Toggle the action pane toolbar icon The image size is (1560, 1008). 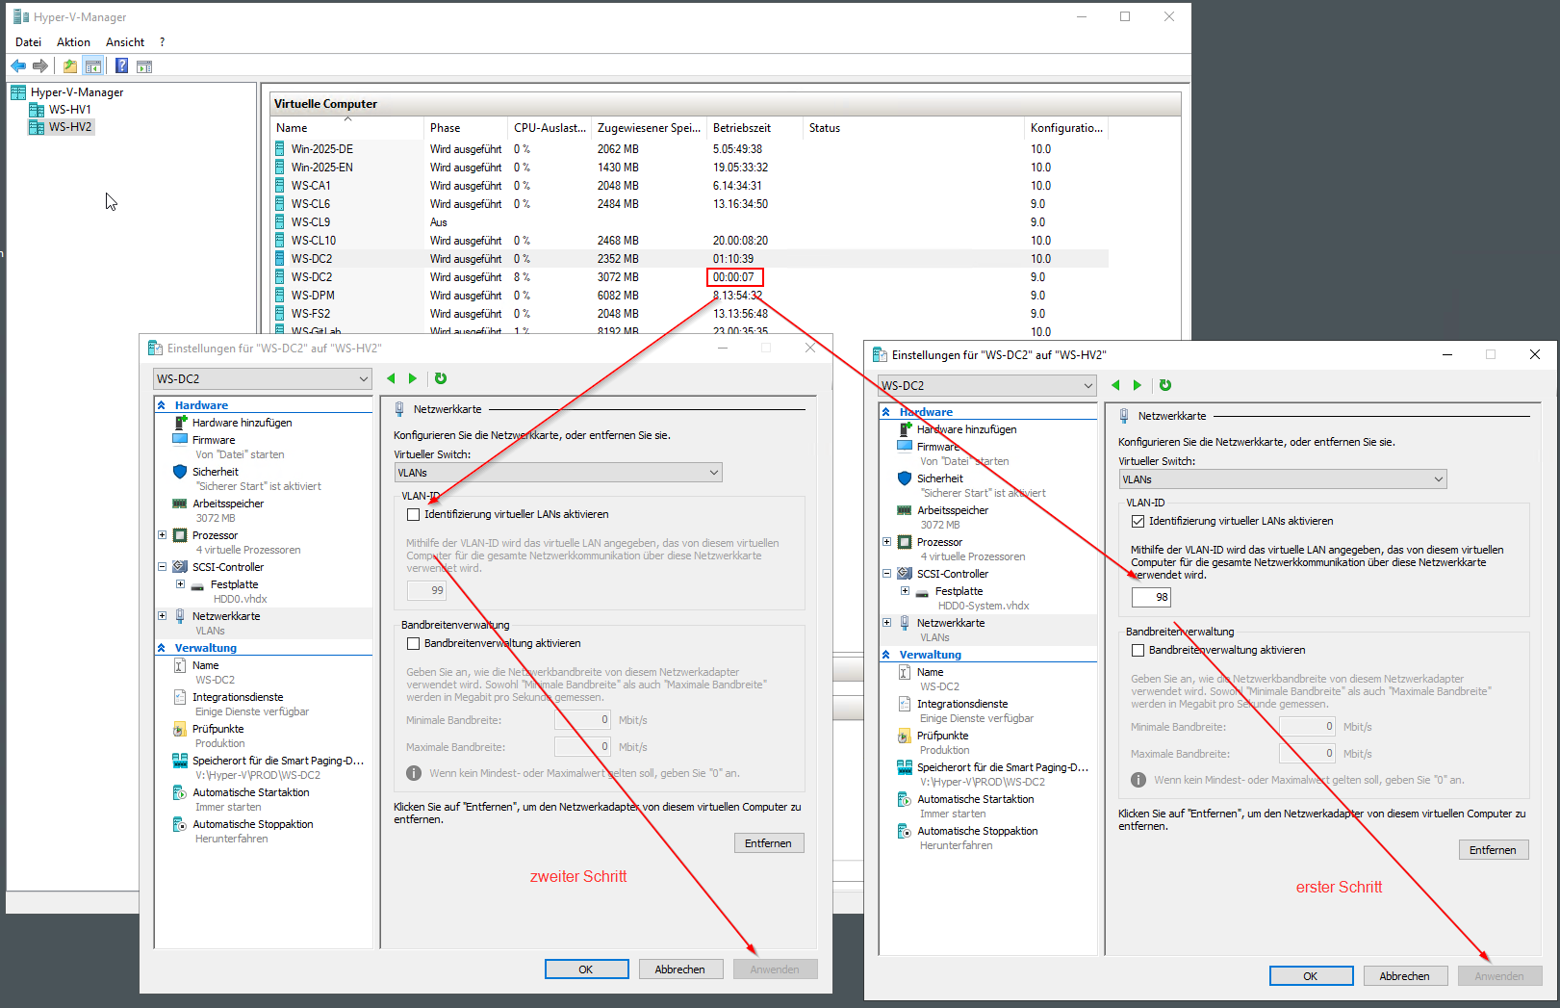pos(144,65)
